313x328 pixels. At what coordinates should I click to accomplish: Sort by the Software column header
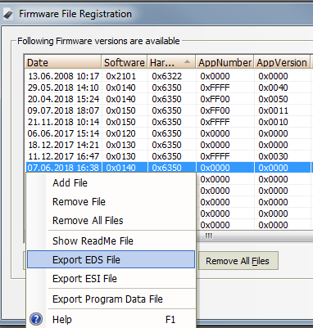[125, 62]
